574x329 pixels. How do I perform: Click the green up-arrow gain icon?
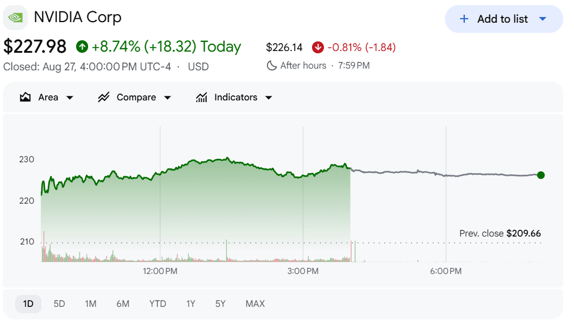(x=82, y=47)
